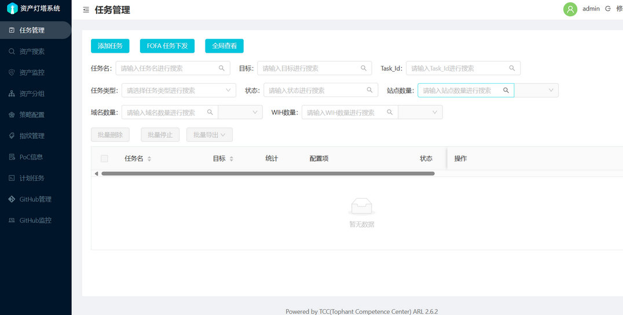Click the green admin avatar icon

coord(570,9)
